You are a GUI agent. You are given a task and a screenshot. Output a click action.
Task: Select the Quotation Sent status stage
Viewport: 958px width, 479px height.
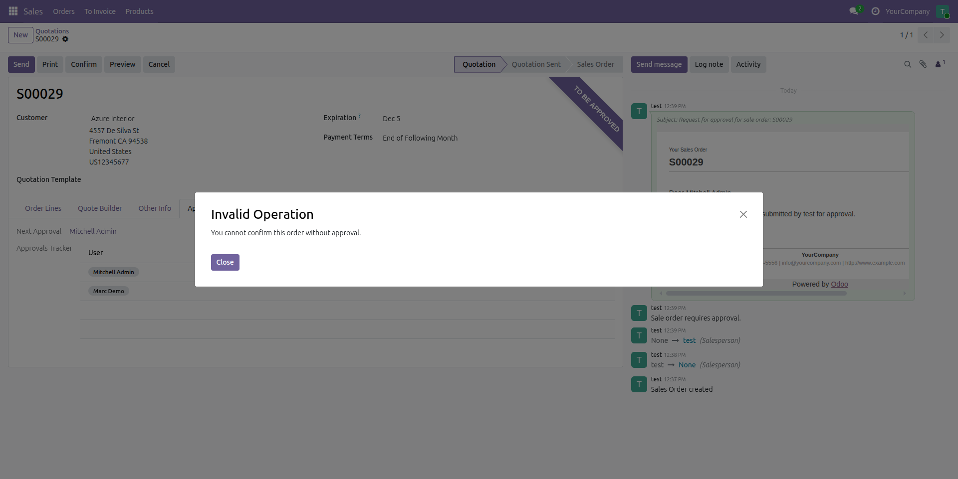pos(536,64)
